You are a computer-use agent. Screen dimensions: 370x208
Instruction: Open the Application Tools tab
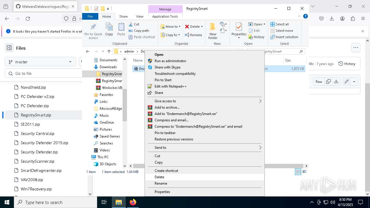[165, 16]
